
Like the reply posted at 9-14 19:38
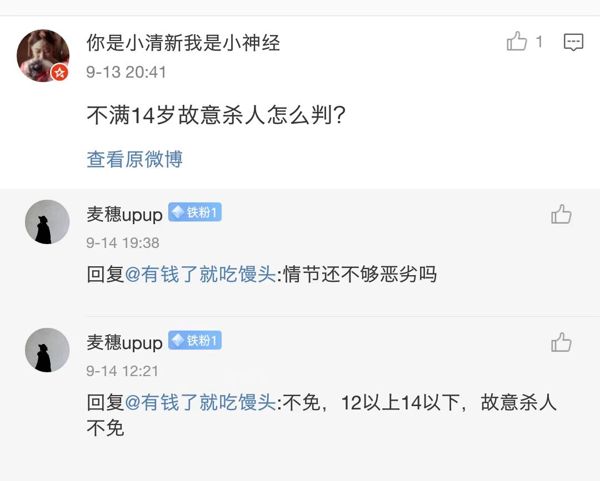click(561, 214)
